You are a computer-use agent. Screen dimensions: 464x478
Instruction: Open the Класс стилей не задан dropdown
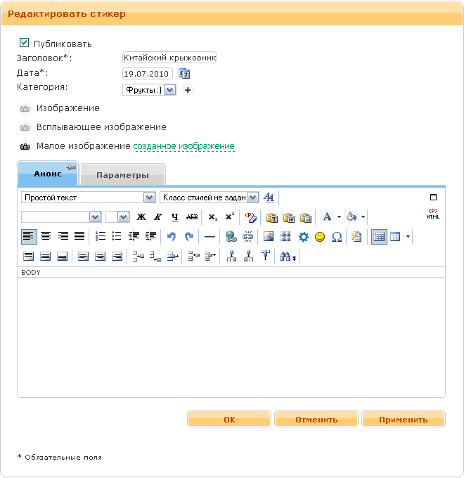click(x=252, y=198)
